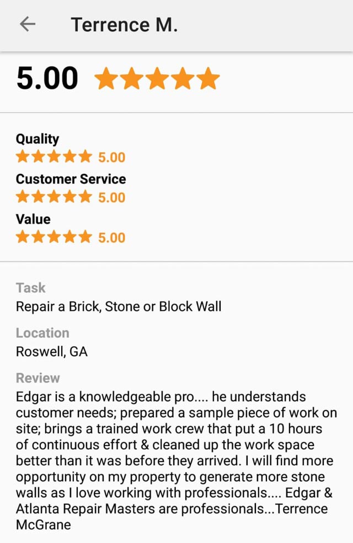
Task: Tap the 5.00 overall rating number
Action: (47, 78)
